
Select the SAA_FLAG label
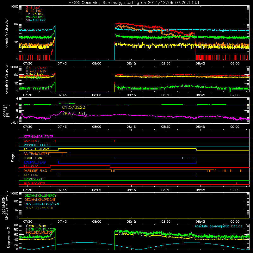[x=31, y=166]
